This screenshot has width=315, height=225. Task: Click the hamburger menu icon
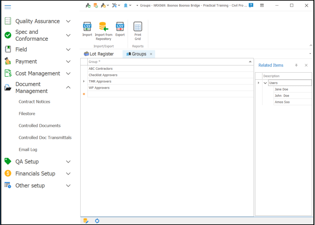pos(8,7)
